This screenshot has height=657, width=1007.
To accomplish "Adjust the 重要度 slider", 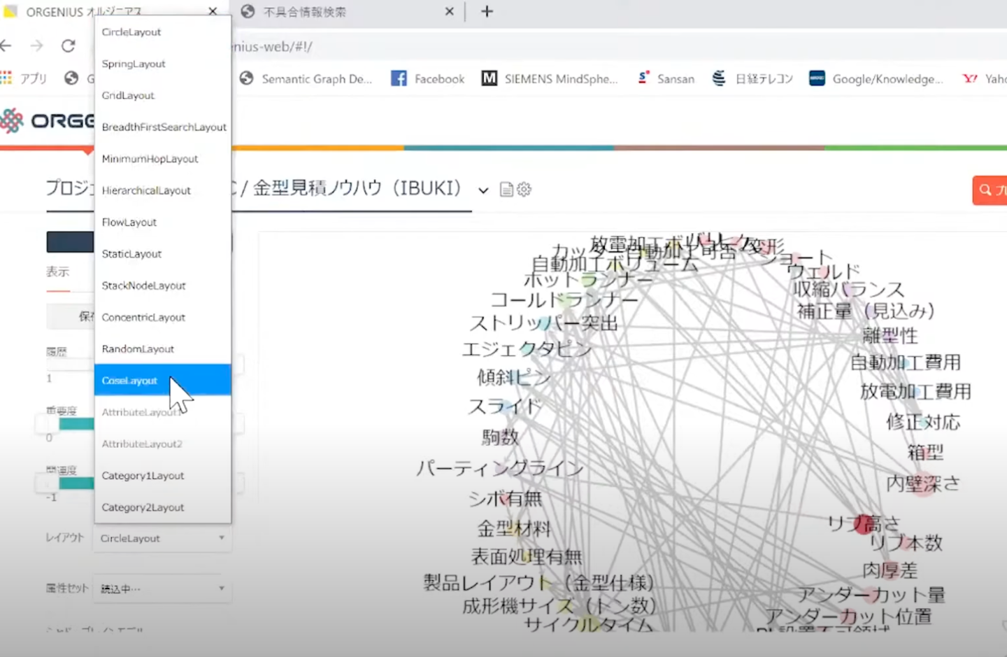I will tap(77, 424).
